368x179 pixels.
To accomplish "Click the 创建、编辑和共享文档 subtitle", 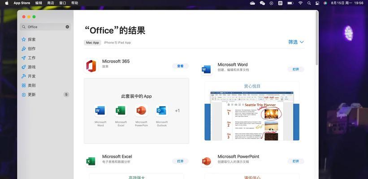I will pos(233,70).
